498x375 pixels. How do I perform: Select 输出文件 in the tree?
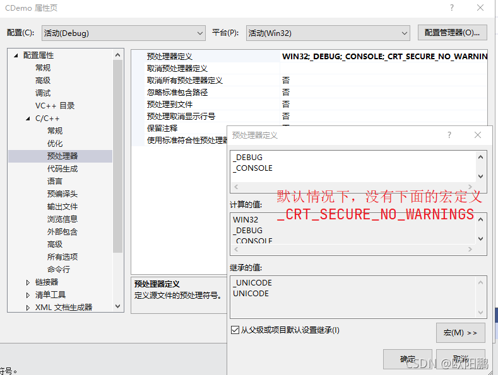pos(62,207)
